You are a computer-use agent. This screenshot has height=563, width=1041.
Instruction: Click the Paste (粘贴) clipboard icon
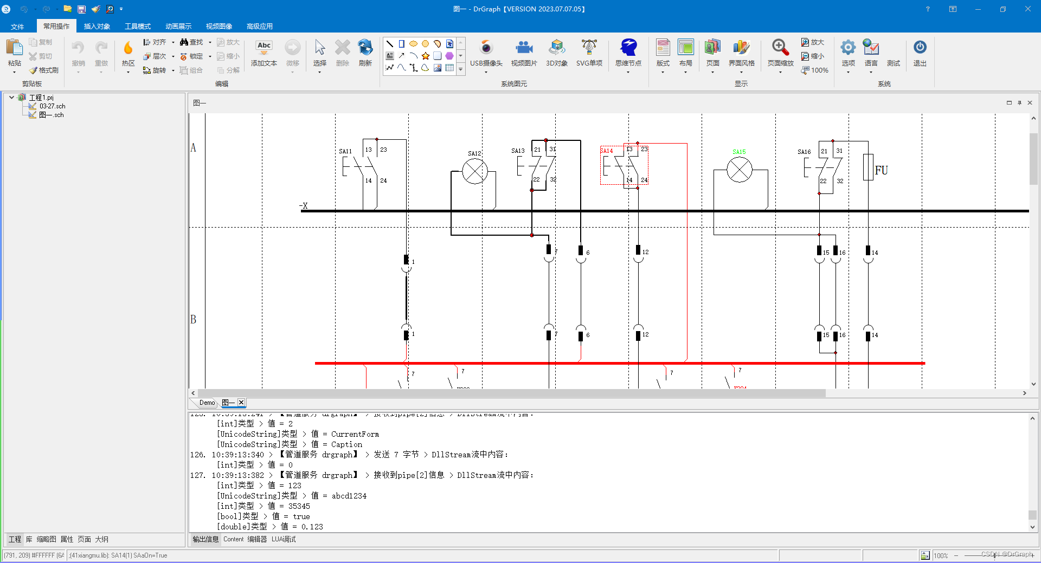pos(14,48)
